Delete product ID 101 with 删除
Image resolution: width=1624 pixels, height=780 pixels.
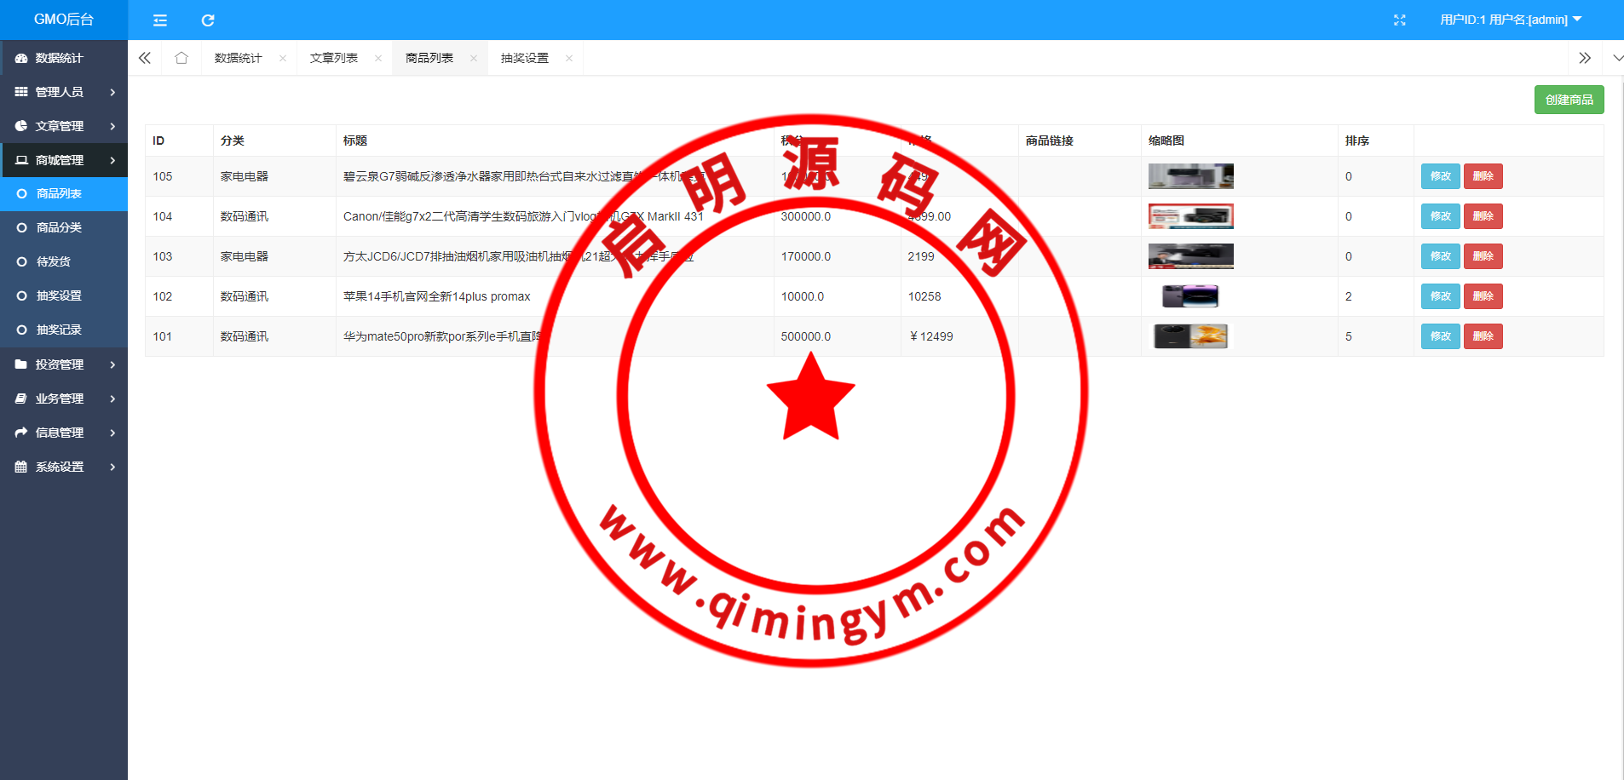coord(1483,336)
